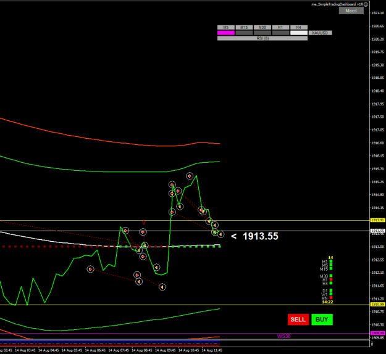This screenshot has width=386, height=354.
Task: Select the M15 timeframe header
Action: pos(244,27)
